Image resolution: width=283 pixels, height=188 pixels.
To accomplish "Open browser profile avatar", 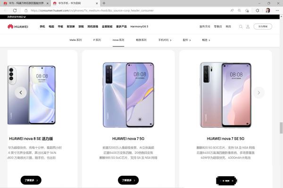I will coord(267,10).
